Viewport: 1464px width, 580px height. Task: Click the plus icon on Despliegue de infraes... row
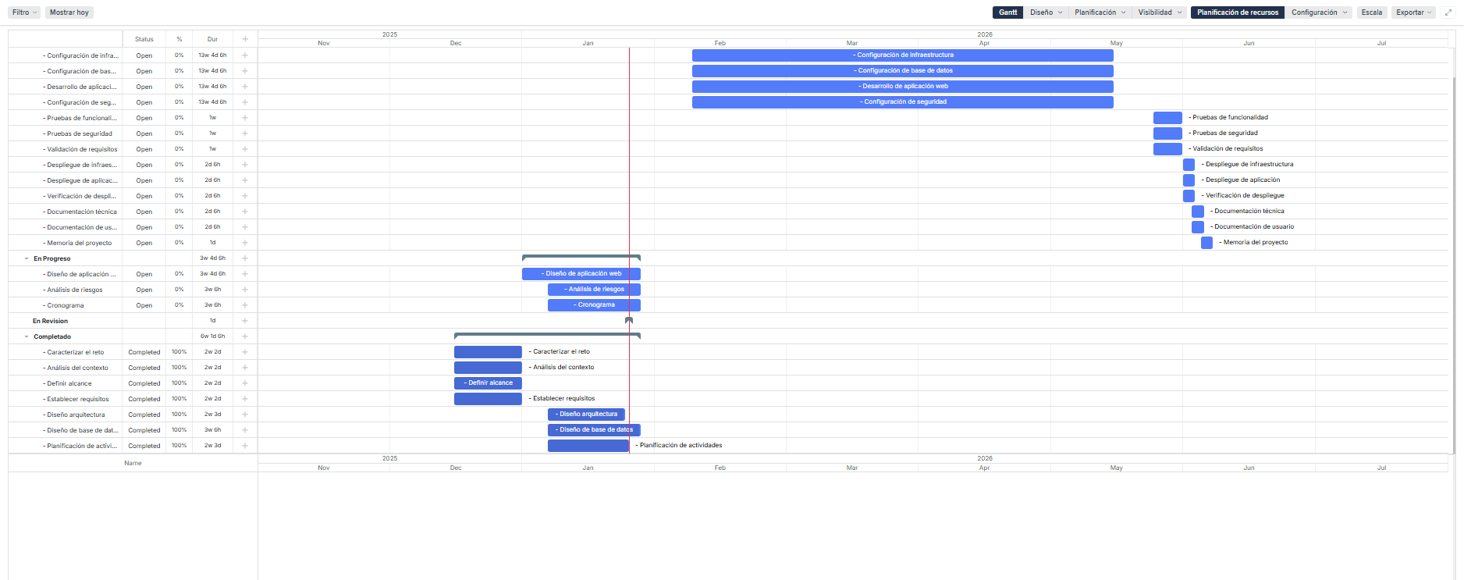pos(245,165)
